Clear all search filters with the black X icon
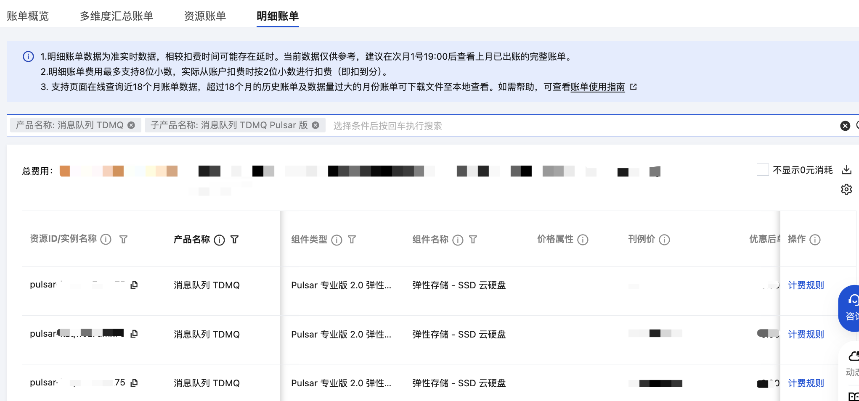 pyautogui.click(x=845, y=126)
